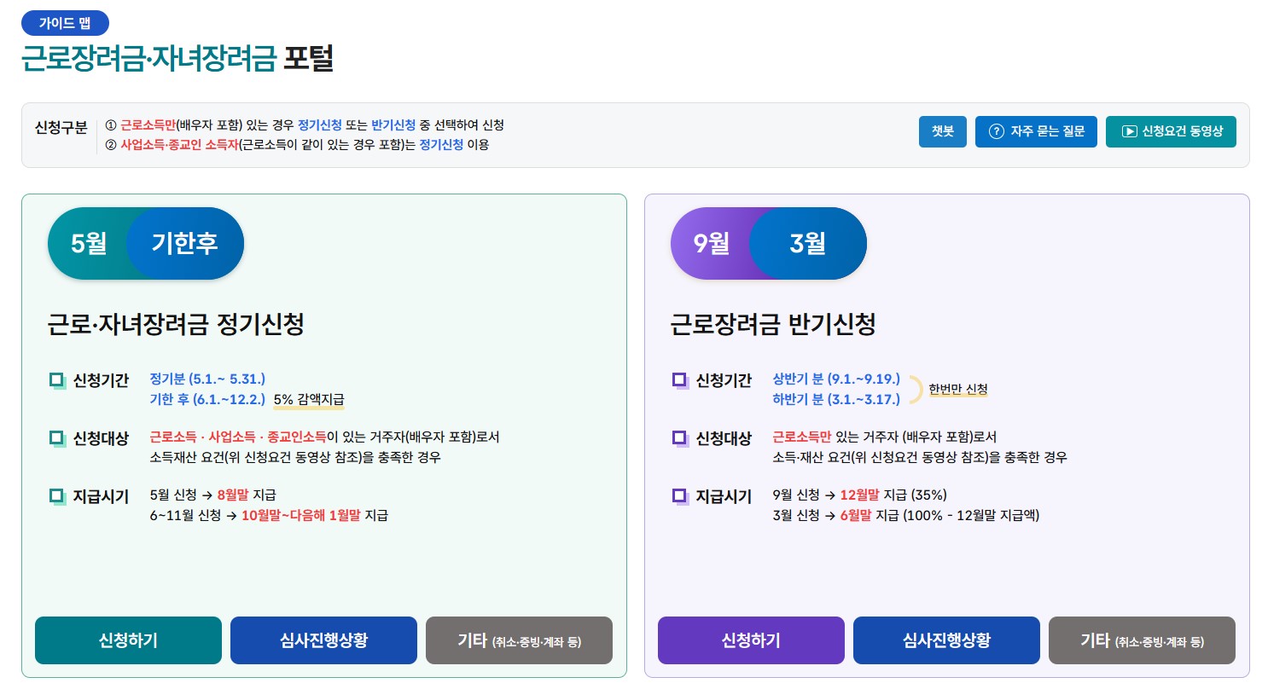Click 신청하기 on the 정기신청 card
1268x689 pixels.
(127, 640)
